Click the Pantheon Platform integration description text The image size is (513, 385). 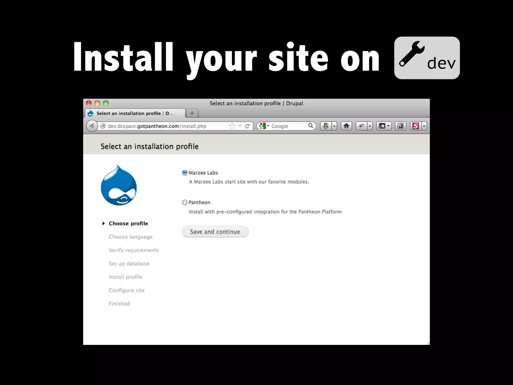[x=265, y=212]
